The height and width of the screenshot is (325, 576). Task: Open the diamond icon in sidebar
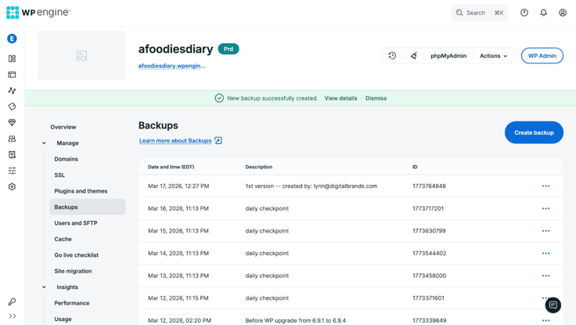[12, 122]
